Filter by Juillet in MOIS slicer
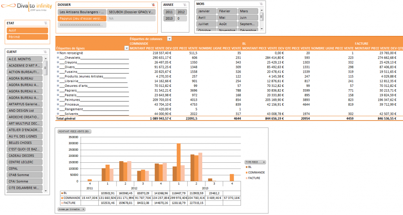The height and width of the screenshot is (215, 403). 206,24
